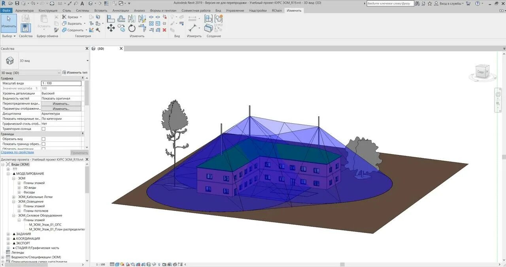The image size is (506, 267).
Task: Select the Offset tool in Изменить panel
Action: (x=121, y=19)
